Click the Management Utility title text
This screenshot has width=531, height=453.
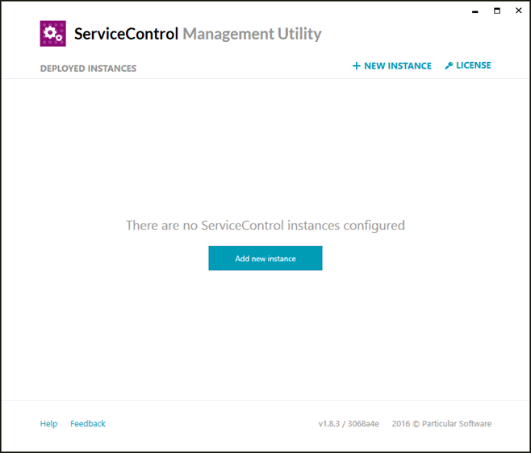[252, 34]
